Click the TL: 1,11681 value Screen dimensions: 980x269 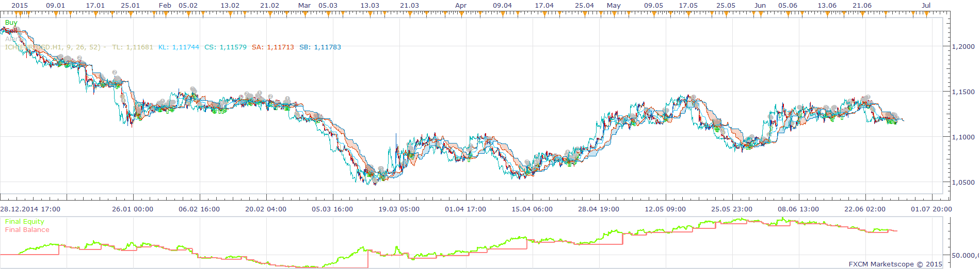pos(133,47)
